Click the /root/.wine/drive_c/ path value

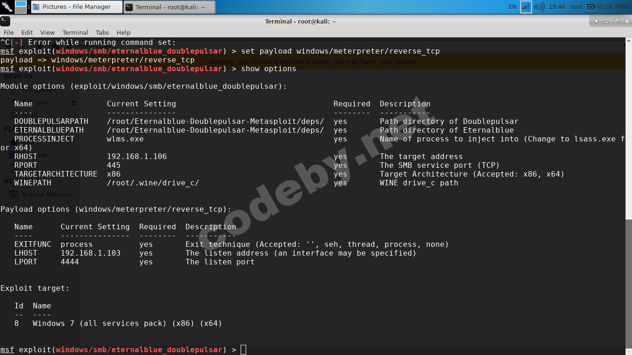click(153, 183)
